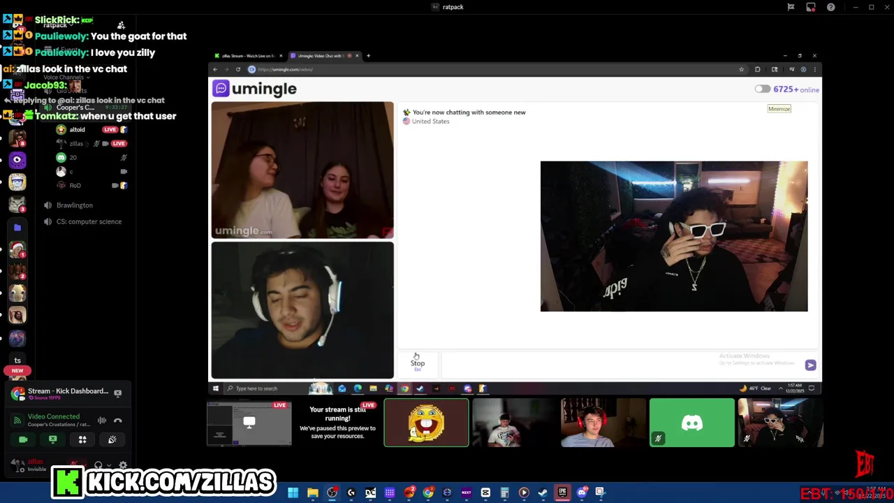This screenshot has width=894, height=503.
Task: Go back in the shared browser
Action: pyautogui.click(x=215, y=69)
